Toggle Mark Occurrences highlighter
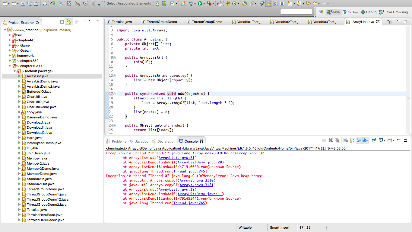Image resolution: width=412 pixels, height=232 pixels. tap(268, 3)
